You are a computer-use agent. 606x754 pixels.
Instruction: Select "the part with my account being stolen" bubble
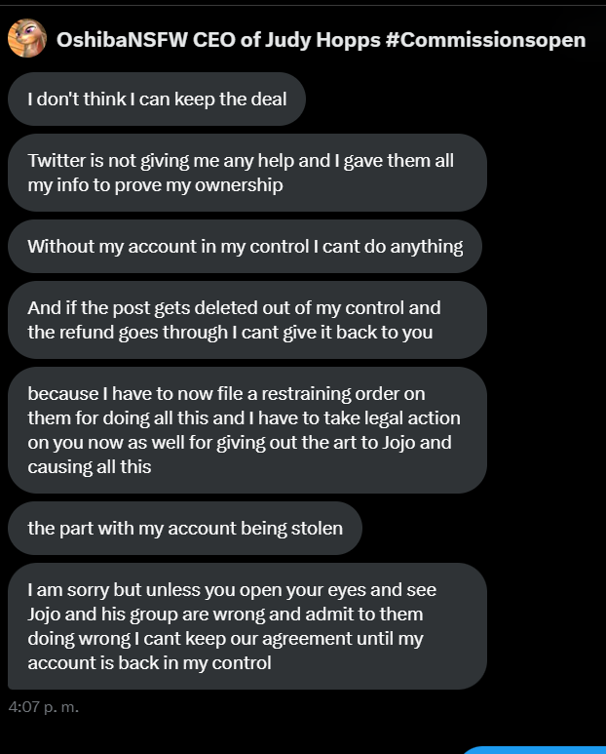(x=185, y=528)
